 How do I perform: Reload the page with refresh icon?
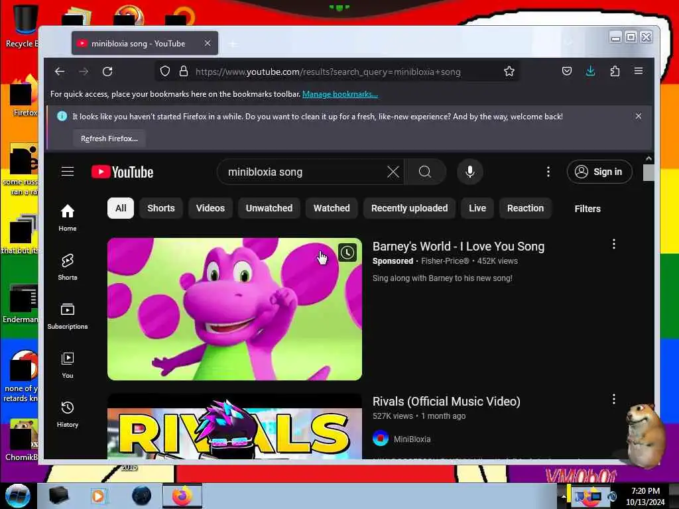[107, 72]
